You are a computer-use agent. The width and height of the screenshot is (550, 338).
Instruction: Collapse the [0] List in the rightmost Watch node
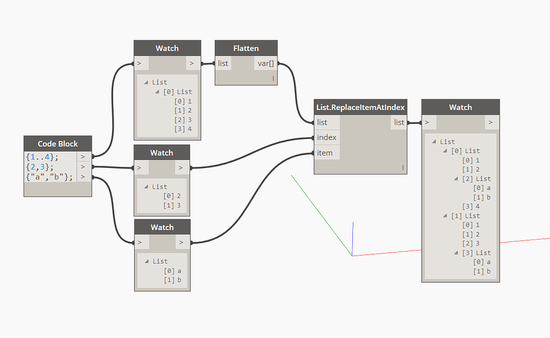(x=444, y=150)
